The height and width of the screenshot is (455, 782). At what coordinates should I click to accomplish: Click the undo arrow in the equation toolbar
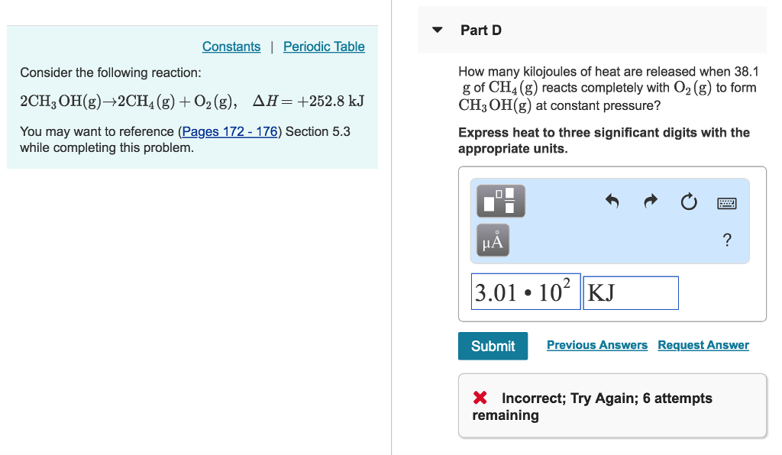pos(612,201)
